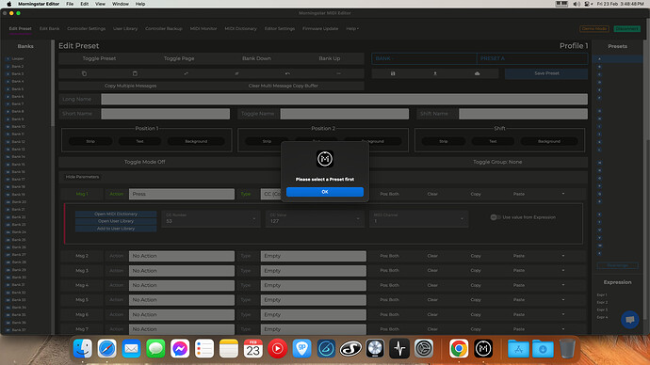Open the MIDI Dictionary tab

240,28
